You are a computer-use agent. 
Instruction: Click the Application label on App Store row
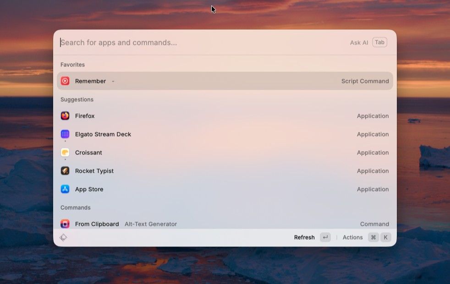(x=373, y=189)
